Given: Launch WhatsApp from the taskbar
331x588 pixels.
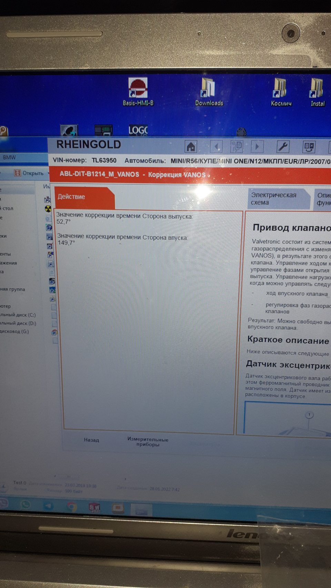Looking at the screenshot, I should 26,504.
